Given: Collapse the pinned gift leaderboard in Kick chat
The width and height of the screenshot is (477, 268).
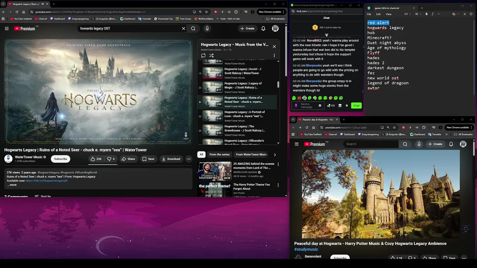Looking at the screenshot, I should (326, 35).
